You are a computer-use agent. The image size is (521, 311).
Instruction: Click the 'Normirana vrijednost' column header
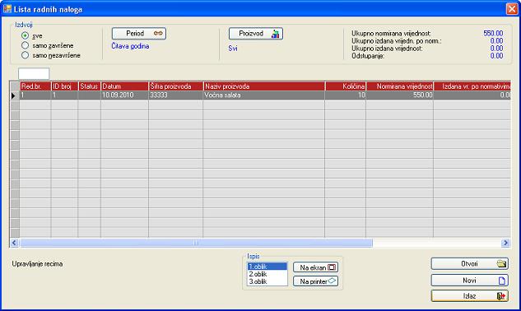(400, 86)
